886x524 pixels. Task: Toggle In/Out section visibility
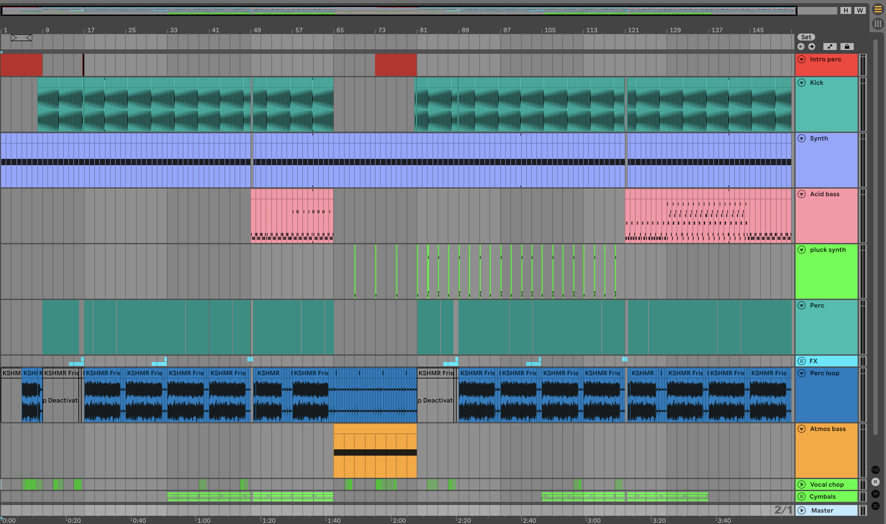(876, 470)
